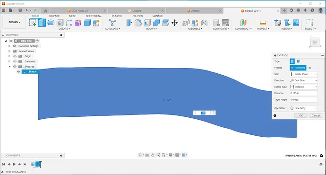The width and height of the screenshot is (326, 175).
Task: Clear the selected profile with X
Action: pyautogui.click(x=309, y=68)
